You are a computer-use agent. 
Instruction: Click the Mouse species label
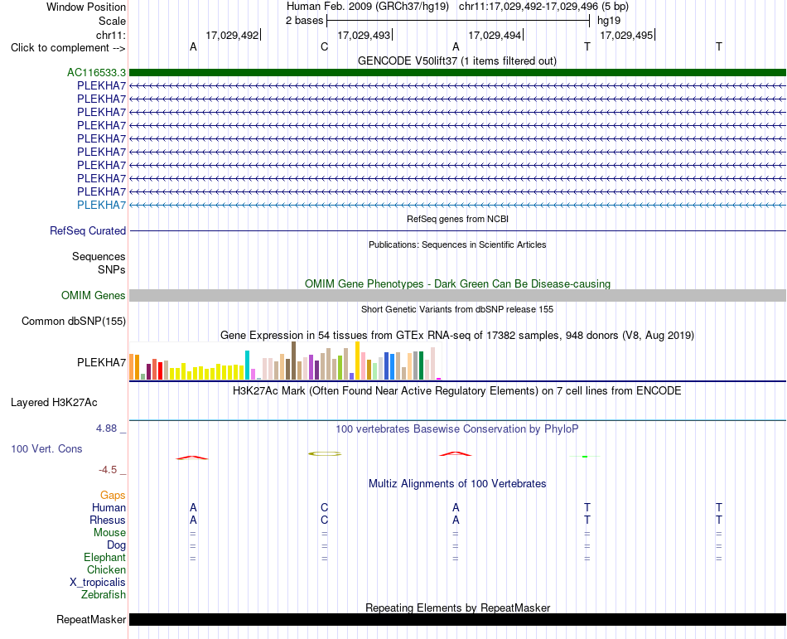[x=109, y=533]
